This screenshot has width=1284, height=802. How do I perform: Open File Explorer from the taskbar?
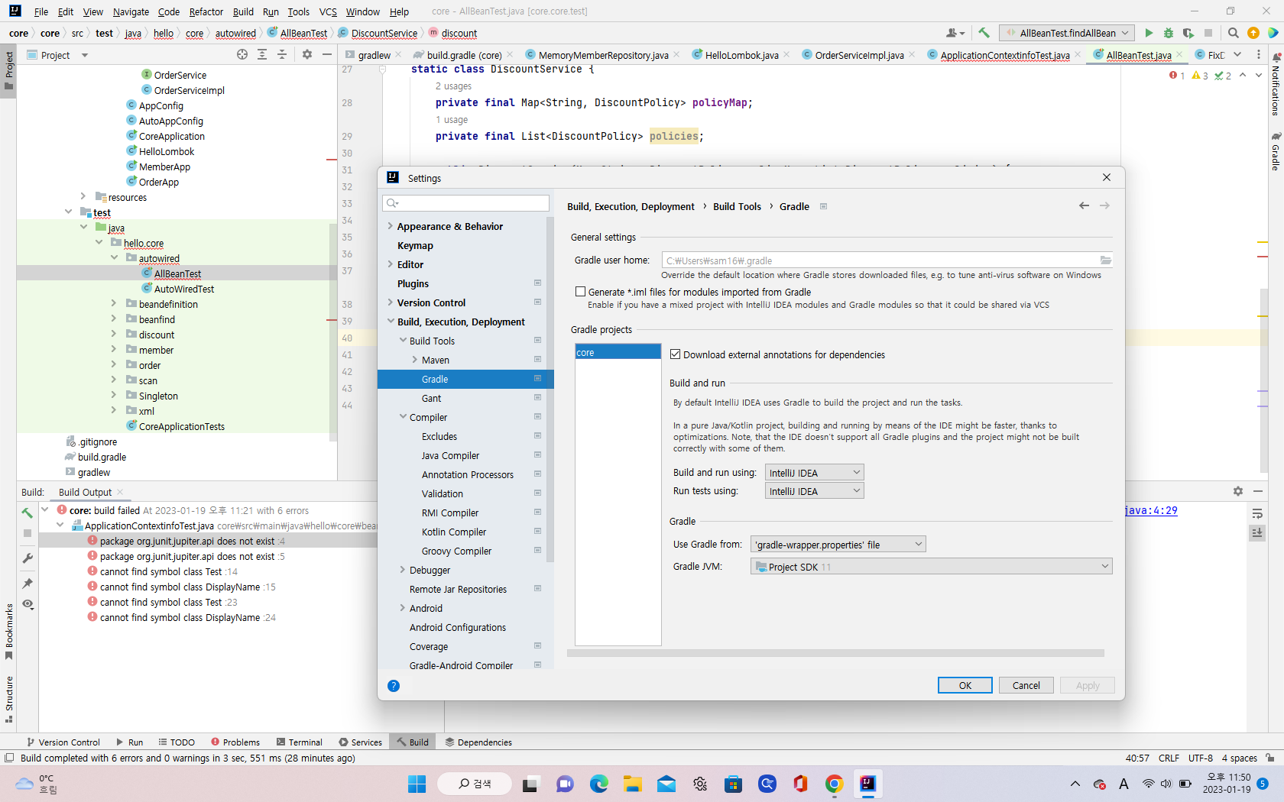(632, 784)
